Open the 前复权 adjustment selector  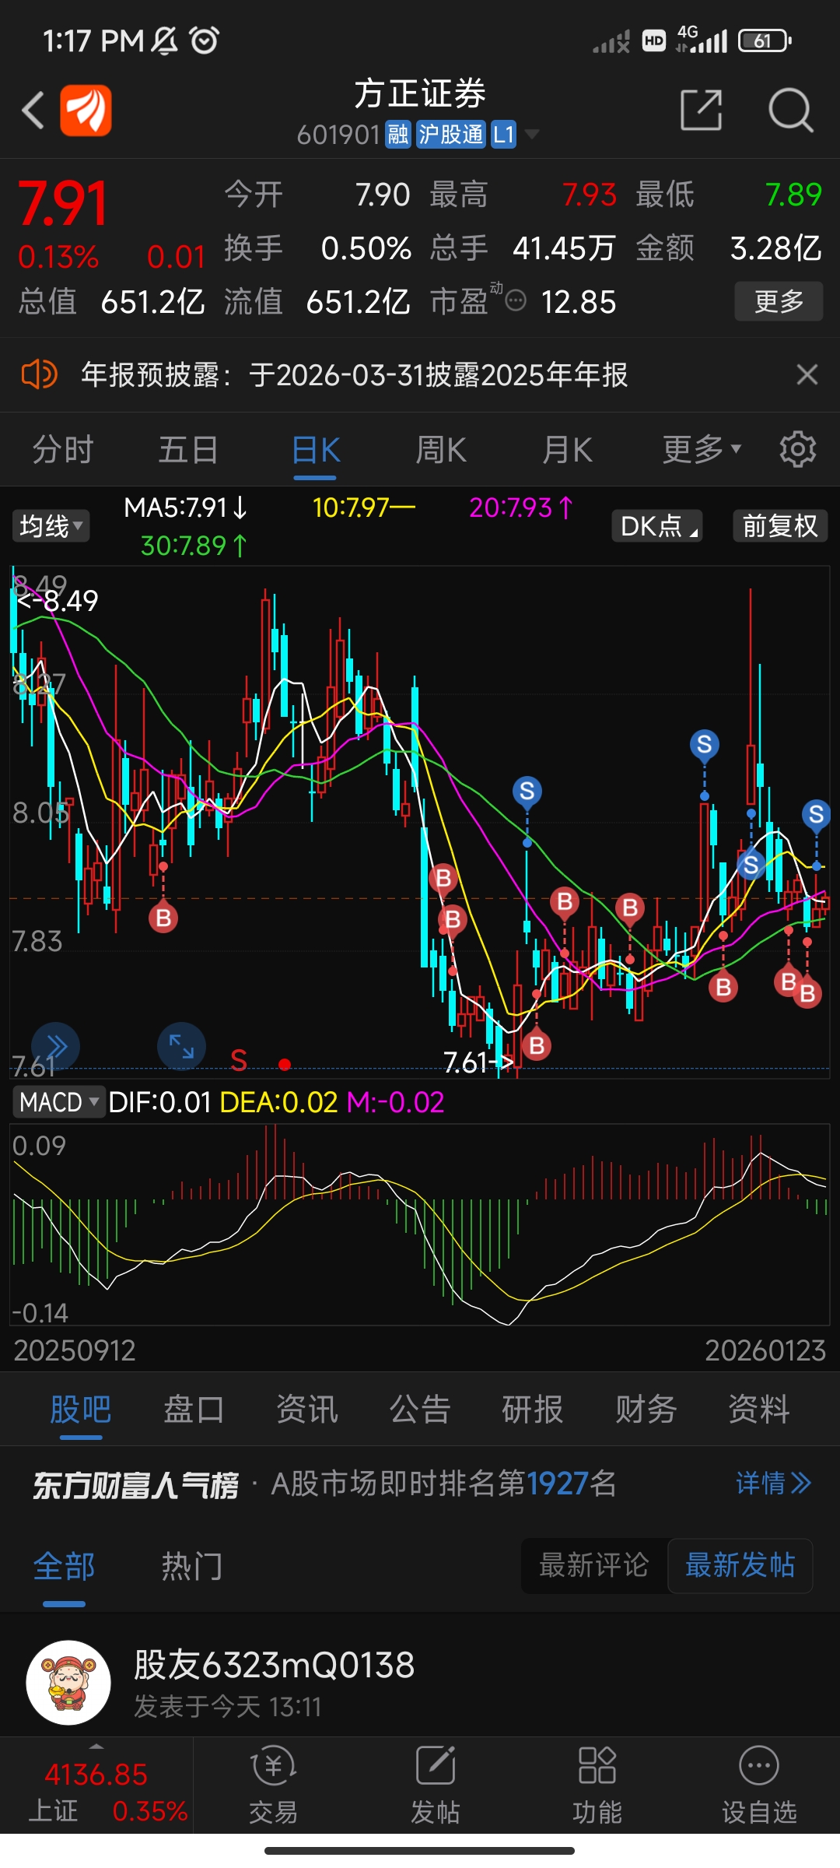(x=780, y=526)
